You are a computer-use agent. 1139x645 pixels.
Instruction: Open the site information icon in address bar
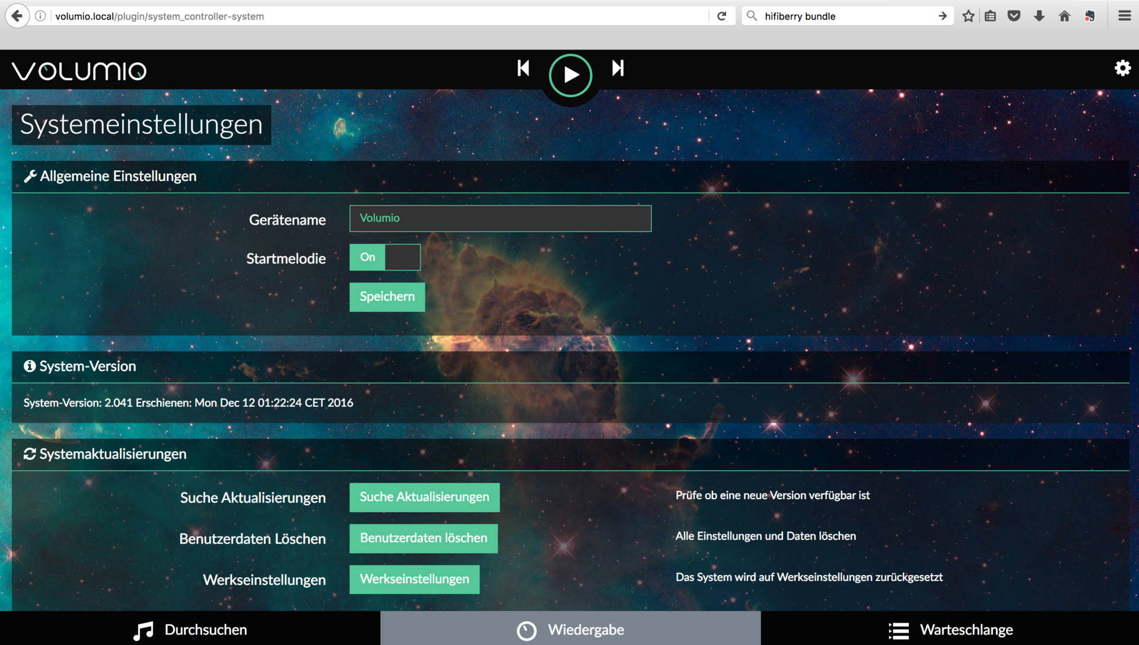point(40,16)
